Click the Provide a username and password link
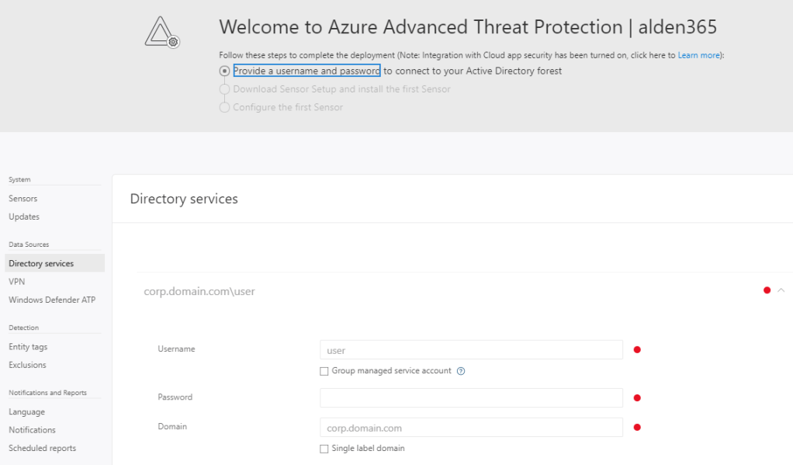 point(306,71)
